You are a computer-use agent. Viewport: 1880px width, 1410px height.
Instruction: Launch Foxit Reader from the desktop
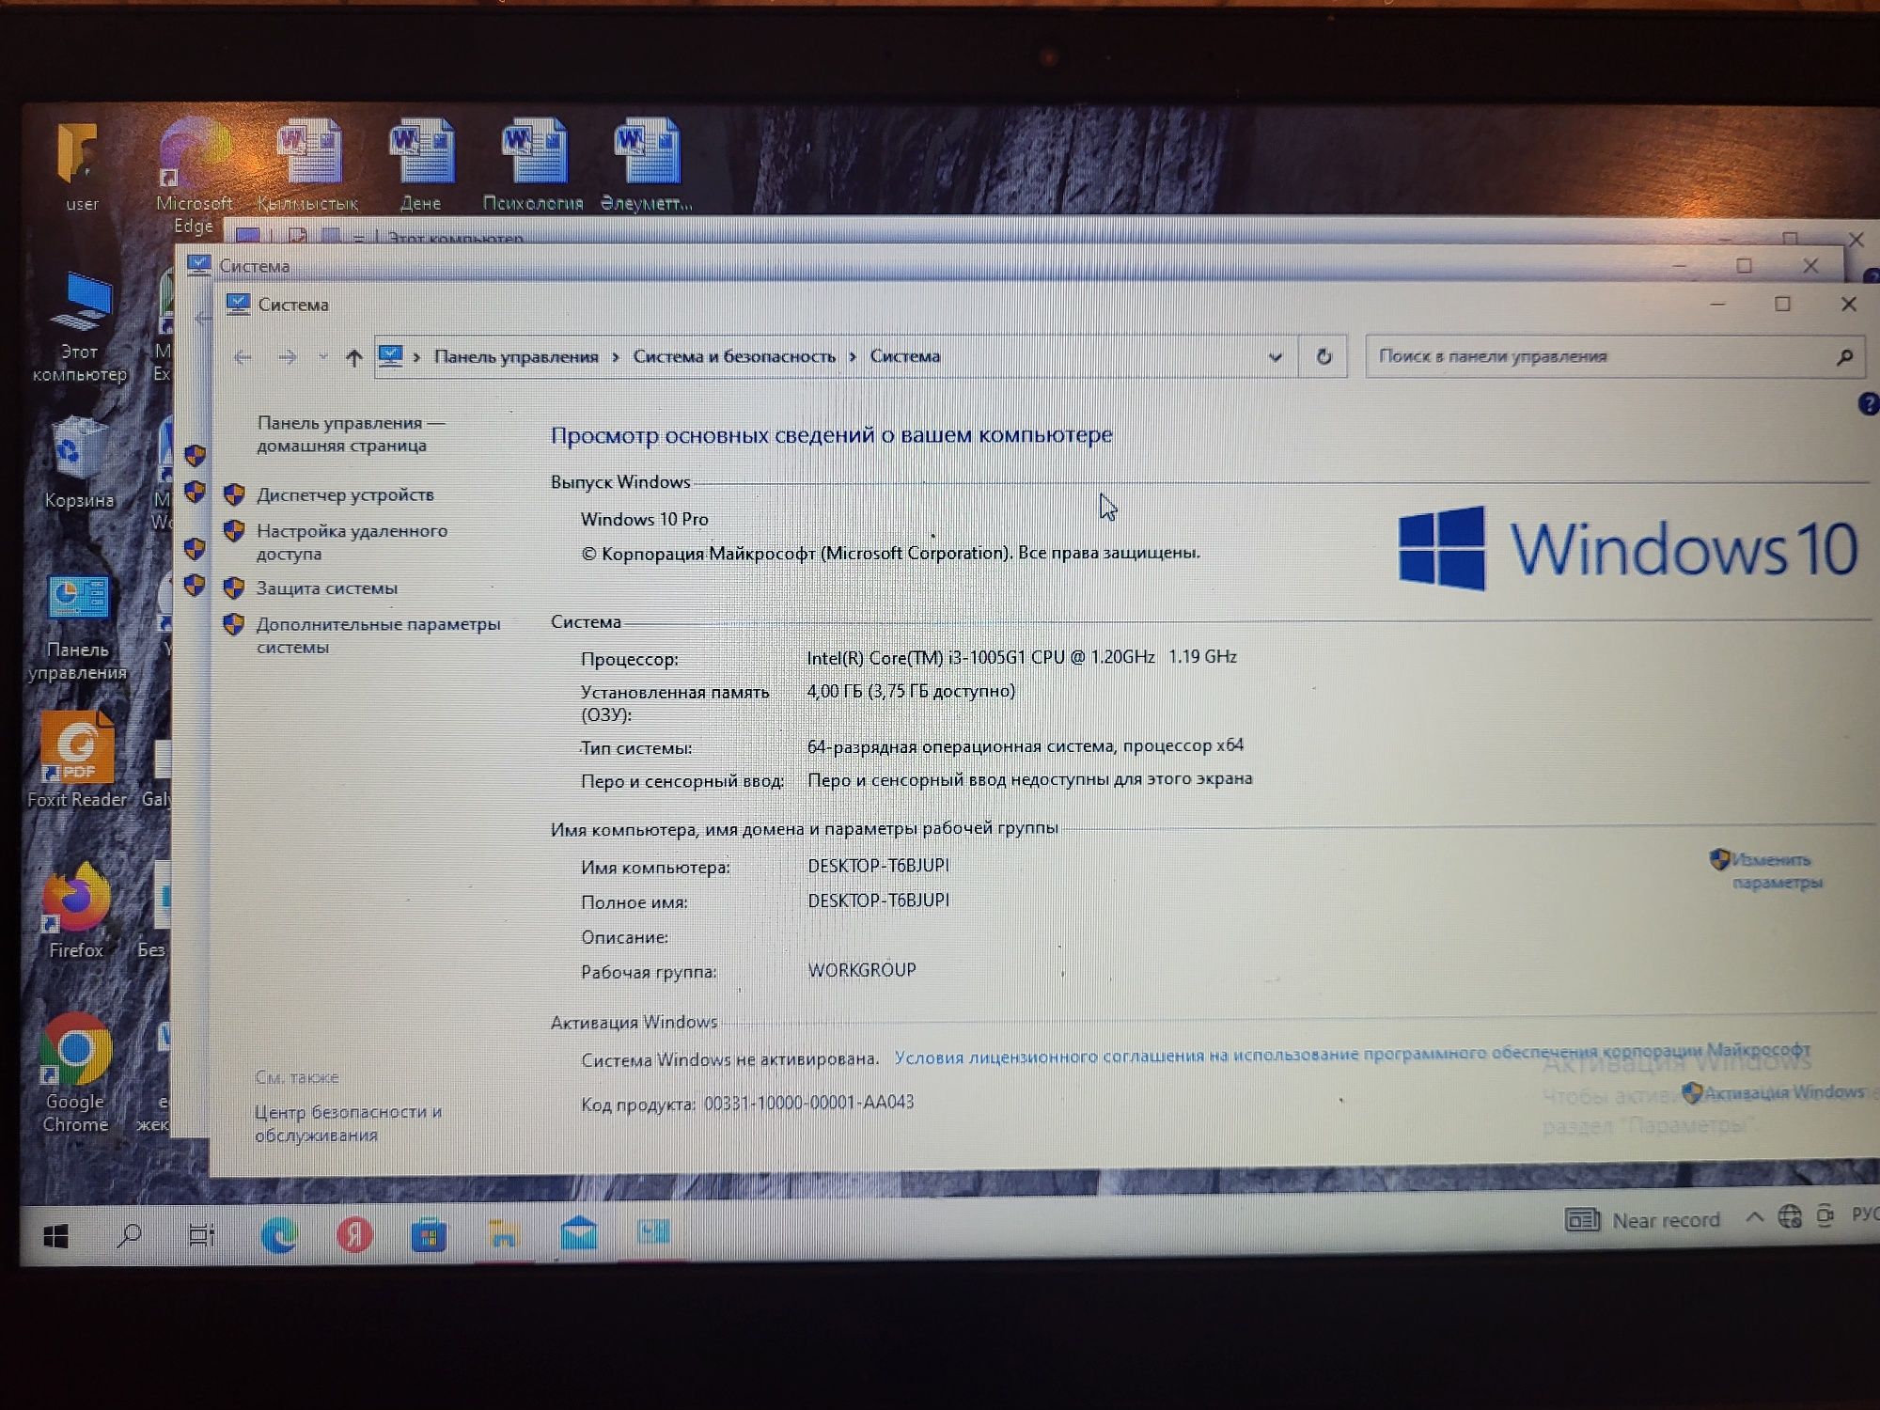(77, 760)
